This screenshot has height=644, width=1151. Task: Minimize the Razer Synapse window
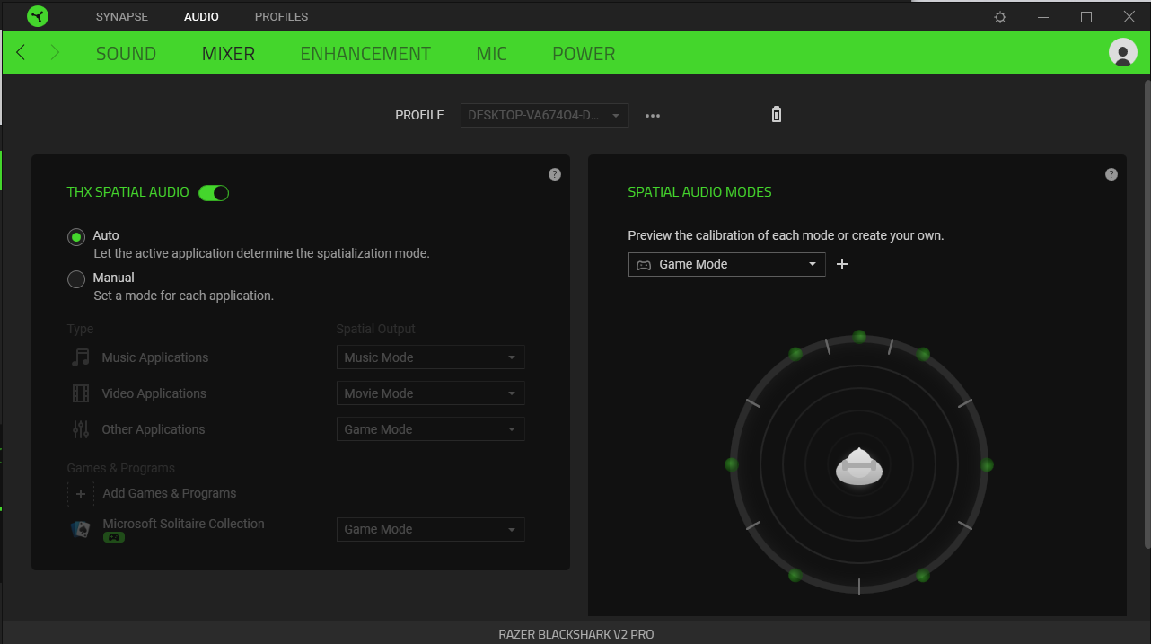coord(1043,17)
